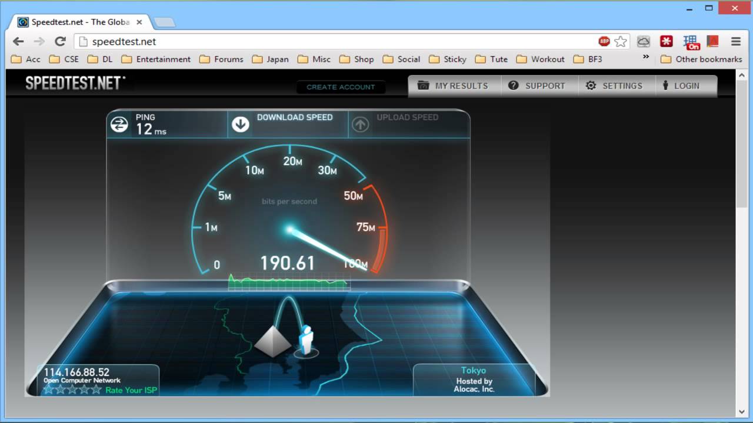Click the Open Computer Network label

[82, 380]
